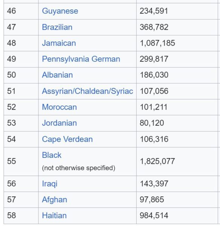
Task: Follow the Moroccan link
Action: [x=60, y=107]
